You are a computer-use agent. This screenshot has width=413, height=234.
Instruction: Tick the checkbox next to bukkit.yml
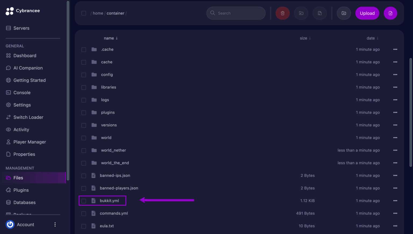(x=84, y=201)
